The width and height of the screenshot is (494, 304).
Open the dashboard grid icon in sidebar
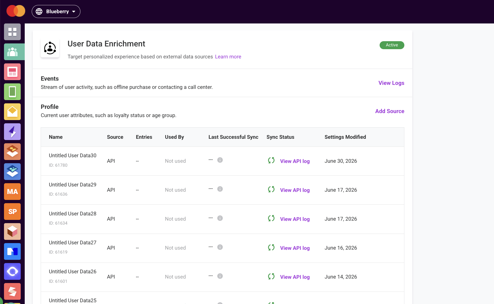pos(12,32)
